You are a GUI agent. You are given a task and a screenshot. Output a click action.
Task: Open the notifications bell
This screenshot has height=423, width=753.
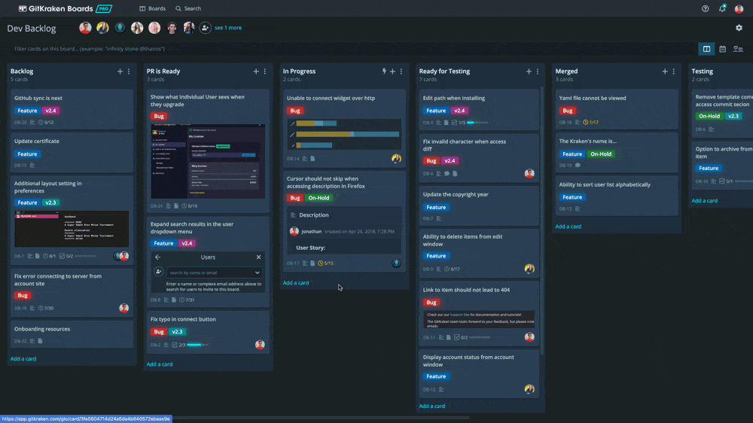(x=722, y=8)
